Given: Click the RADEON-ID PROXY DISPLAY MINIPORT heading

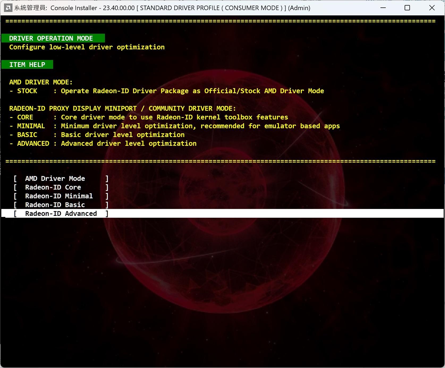Looking at the screenshot, I should tap(122, 108).
